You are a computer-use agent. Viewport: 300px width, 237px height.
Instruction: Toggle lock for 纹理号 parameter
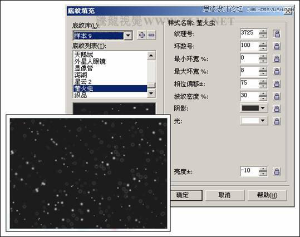click(277, 34)
